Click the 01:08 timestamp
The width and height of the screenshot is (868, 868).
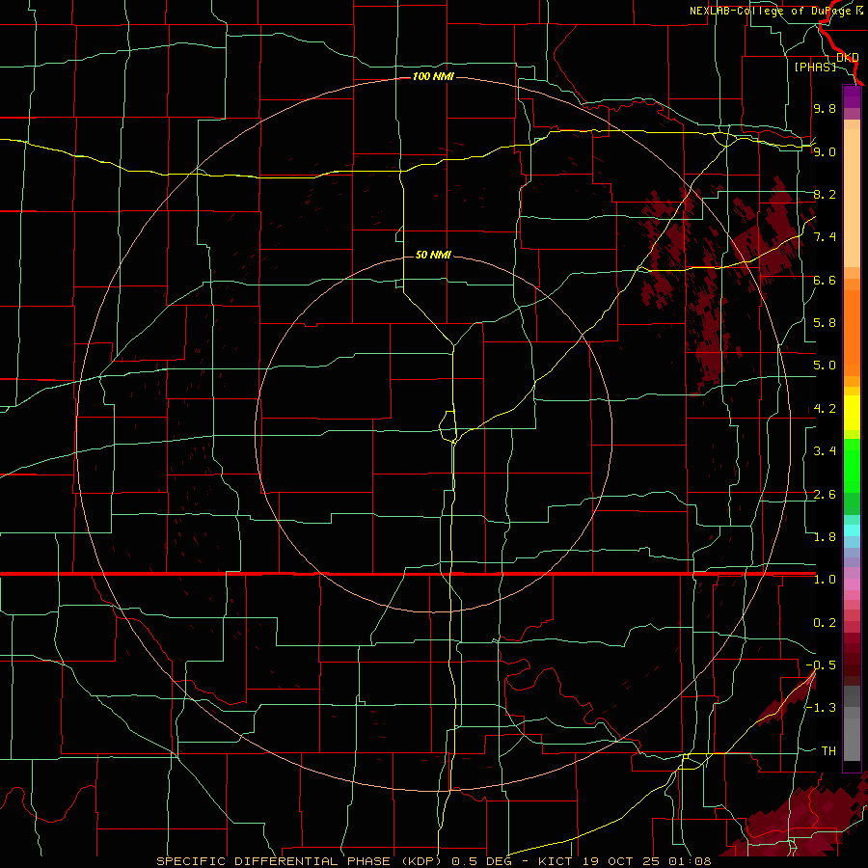(x=691, y=861)
